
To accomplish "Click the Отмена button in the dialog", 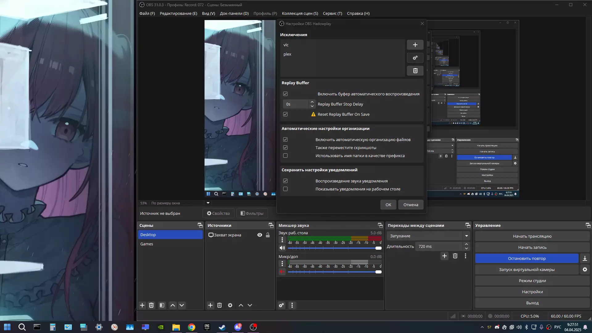I will click(411, 205).
